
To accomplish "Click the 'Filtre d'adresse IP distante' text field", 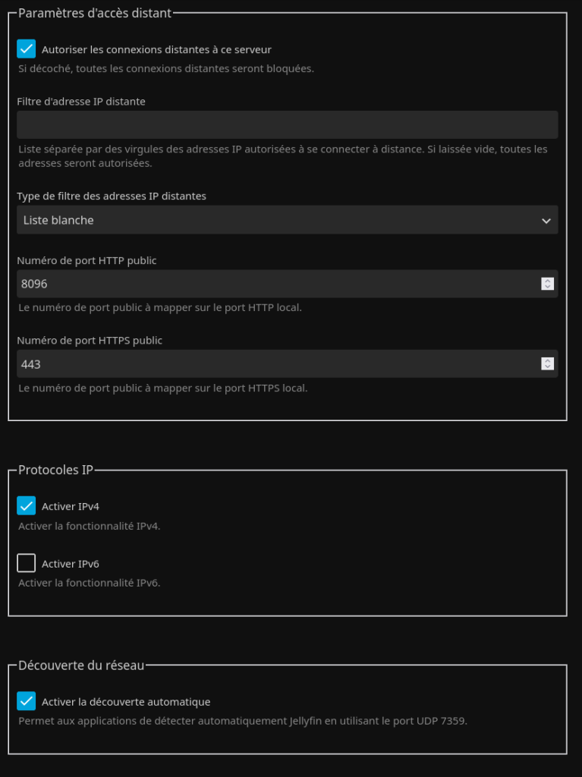I will (287, 125).
